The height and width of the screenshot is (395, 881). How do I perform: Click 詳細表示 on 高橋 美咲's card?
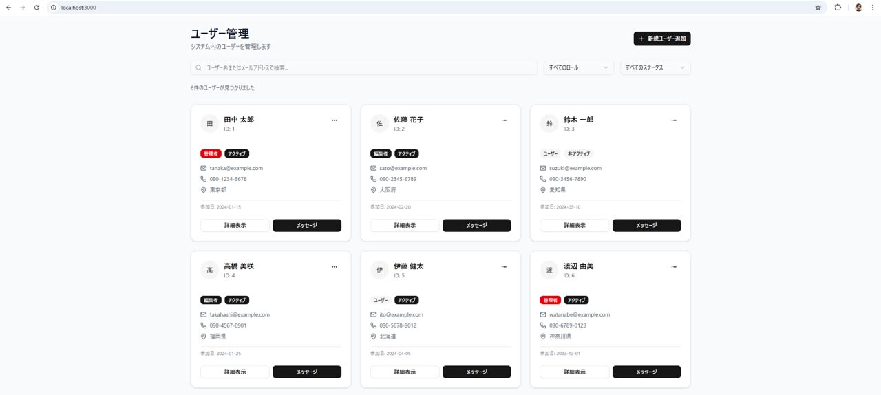tap(235, 372)
